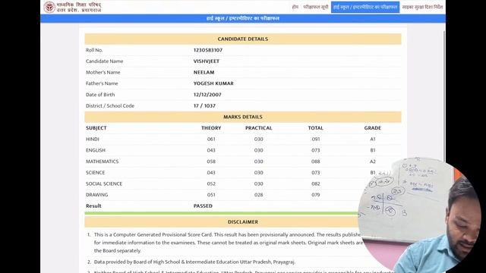Image resolution: width=486 pixels, height=273 pixels.
Task: Open the होम (Home) nav link
Action: pos(295,7)
